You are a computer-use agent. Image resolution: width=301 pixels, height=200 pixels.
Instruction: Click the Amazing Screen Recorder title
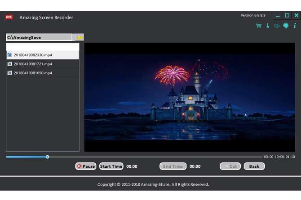46,17
